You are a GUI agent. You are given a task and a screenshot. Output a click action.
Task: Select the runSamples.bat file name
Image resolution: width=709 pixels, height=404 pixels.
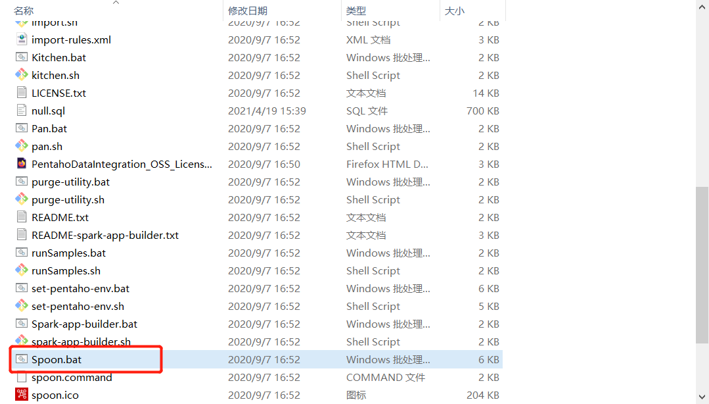tap(69, 253)
